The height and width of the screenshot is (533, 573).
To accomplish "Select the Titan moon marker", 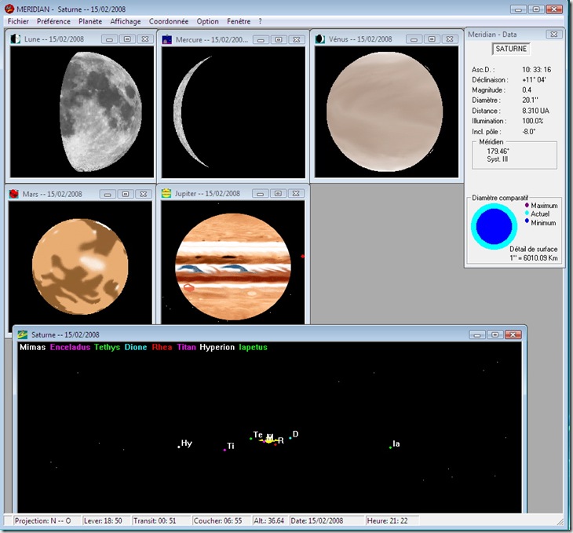I will point(224,450).
